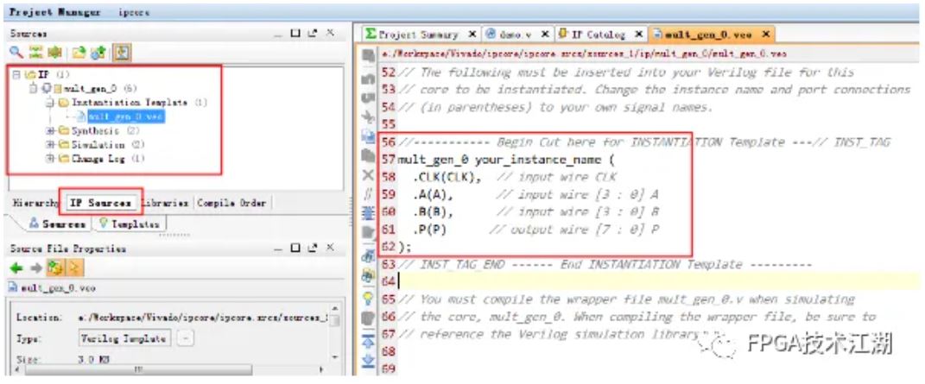Viewport: 925px width, 384px height.
Task: Expand the Change Log folder
Action: [x=51, y=159]
